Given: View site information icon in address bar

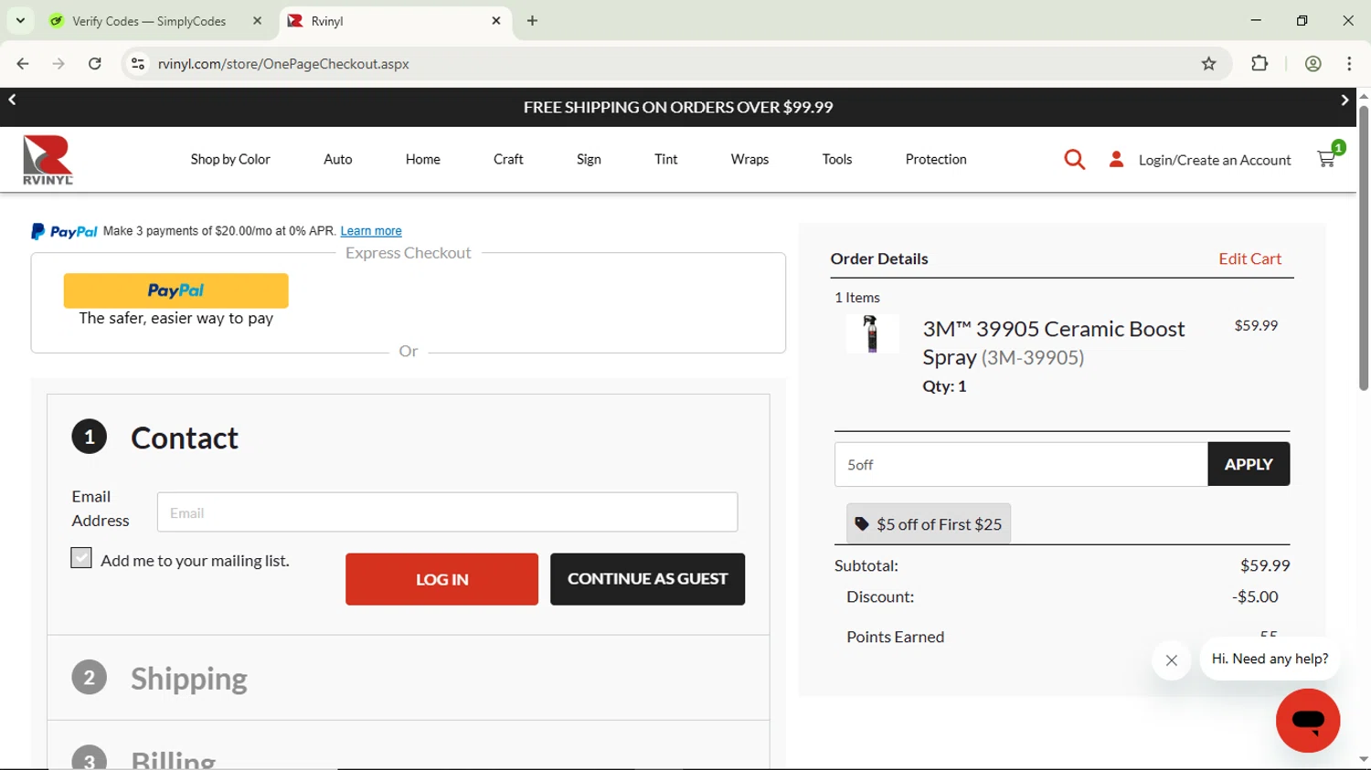Looking at the screenshot, I should (138, 64).
